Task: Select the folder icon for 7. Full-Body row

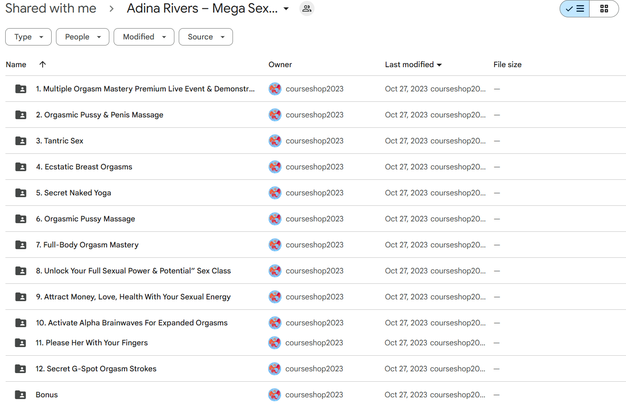Action: (x=21, y=245)
